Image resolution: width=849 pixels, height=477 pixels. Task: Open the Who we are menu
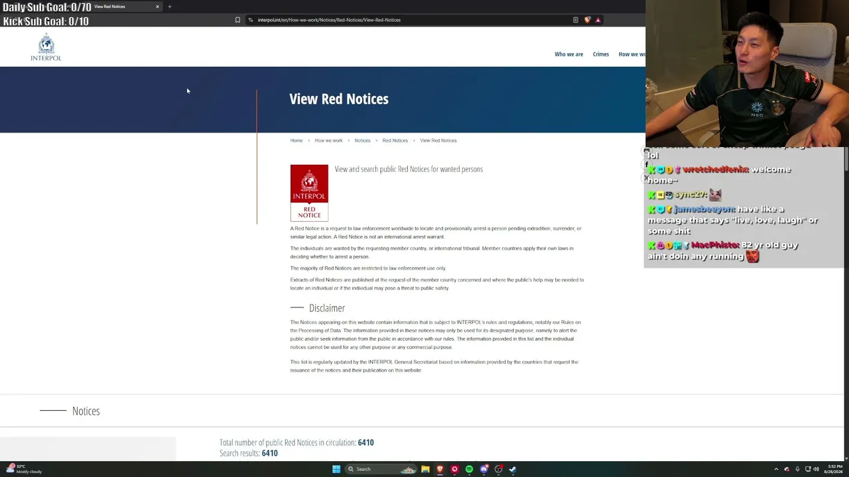pos(568,54)
